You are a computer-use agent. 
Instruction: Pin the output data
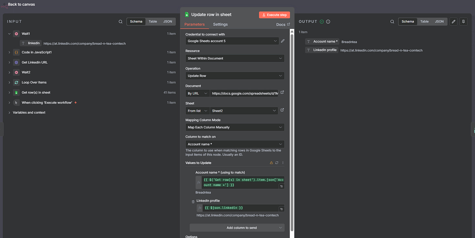point(464,22)
